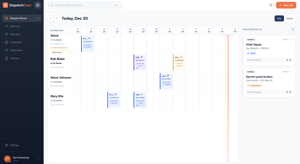Click the next-day chevron beside Today, Dec 30

click(x=57, y=18)
